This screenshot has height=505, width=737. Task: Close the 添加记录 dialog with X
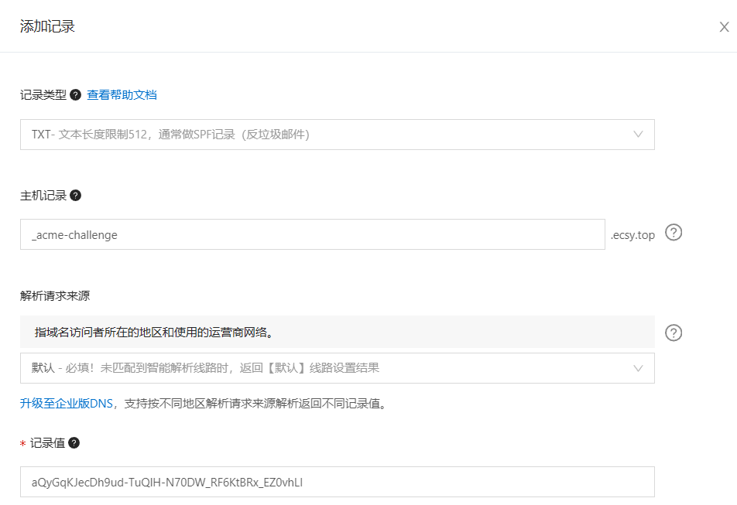tap(724, 27)
